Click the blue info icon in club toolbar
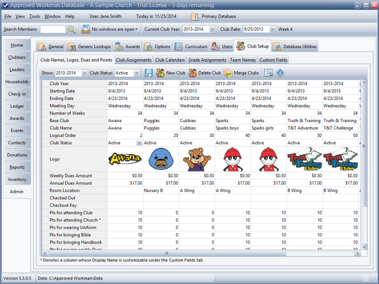Screen dimensions: 379x284 tap(281, 73)
